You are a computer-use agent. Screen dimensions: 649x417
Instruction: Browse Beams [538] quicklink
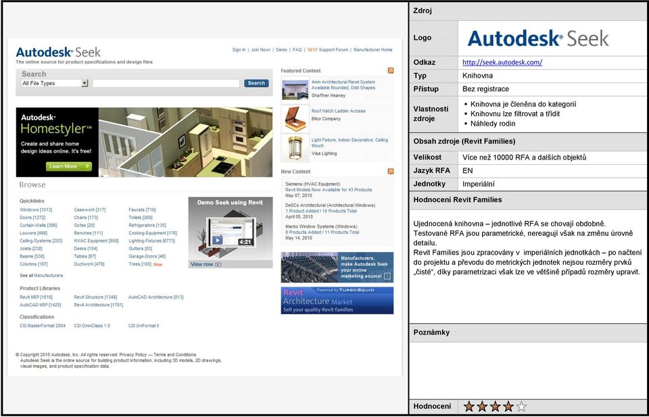click(32, 257)
